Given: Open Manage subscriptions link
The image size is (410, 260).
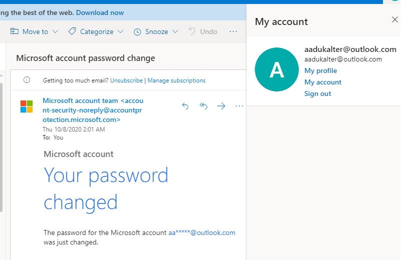Looking at the screenshot, I should point(177,80).
